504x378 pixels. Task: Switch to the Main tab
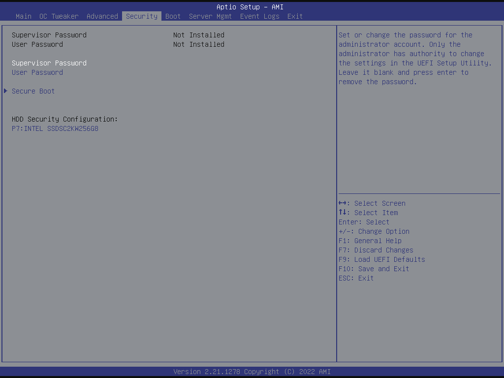(24, 16)
